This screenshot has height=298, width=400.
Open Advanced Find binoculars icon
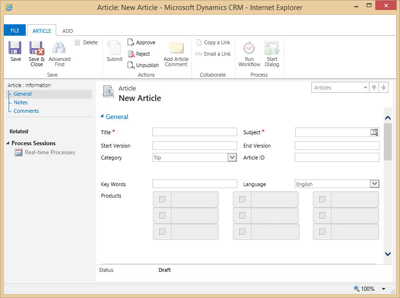point(59,48)
